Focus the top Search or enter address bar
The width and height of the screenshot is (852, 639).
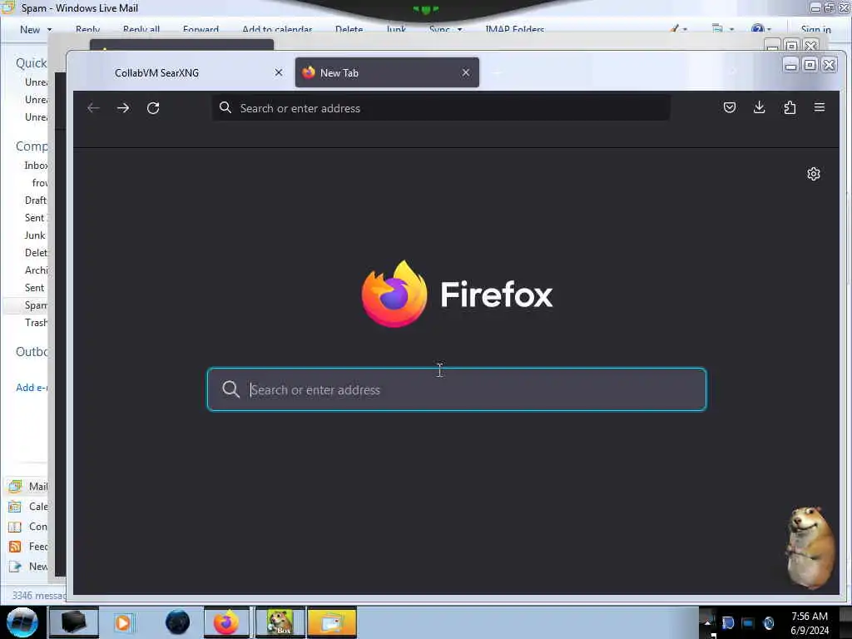[x=441, y=108]
